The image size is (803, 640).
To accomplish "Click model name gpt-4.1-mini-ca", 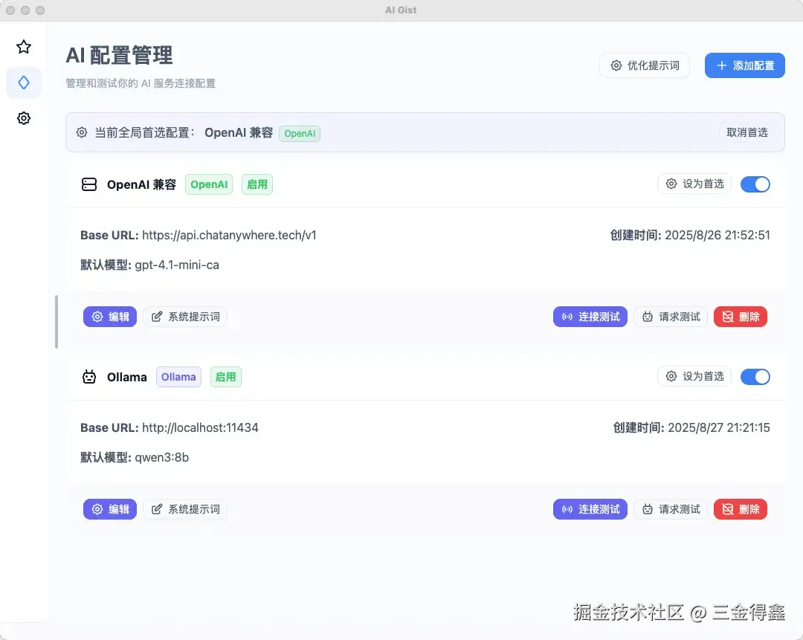I will click(177, 265).
